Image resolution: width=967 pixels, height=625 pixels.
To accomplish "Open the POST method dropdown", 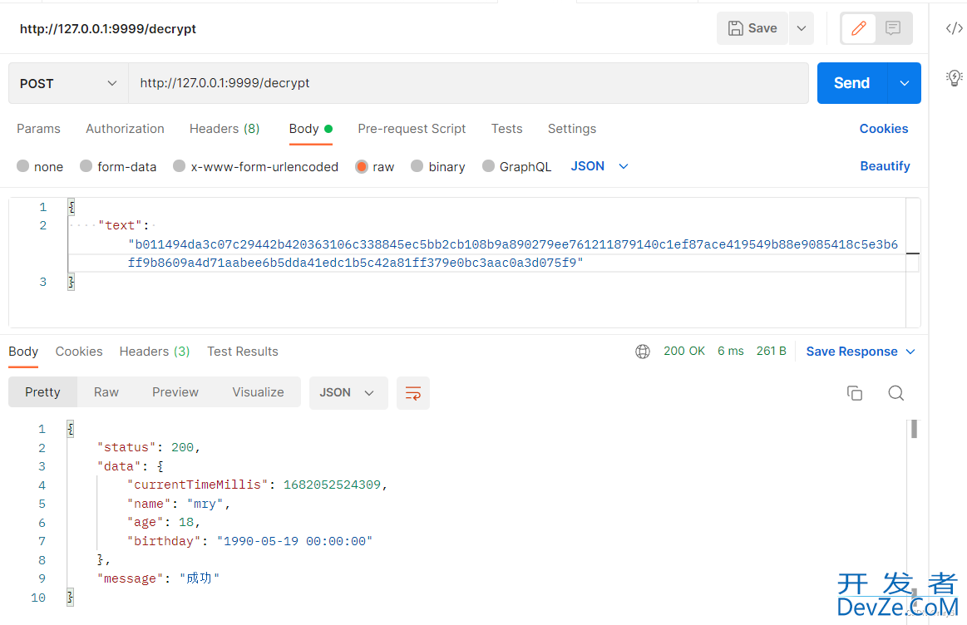I will point(68,83).
